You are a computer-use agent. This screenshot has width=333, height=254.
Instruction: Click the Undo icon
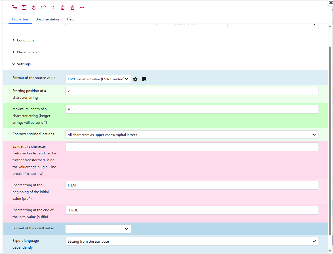(x=34, y=7)
